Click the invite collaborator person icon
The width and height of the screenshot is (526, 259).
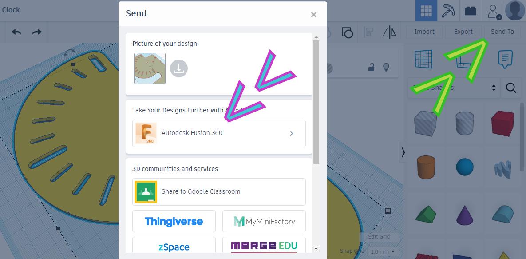coord(494,12)
